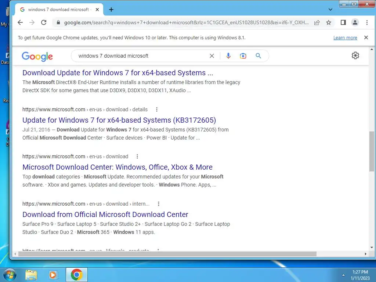Open Google quick settings gear
This screenshot has width=376, height=282.
pos(355,55)
